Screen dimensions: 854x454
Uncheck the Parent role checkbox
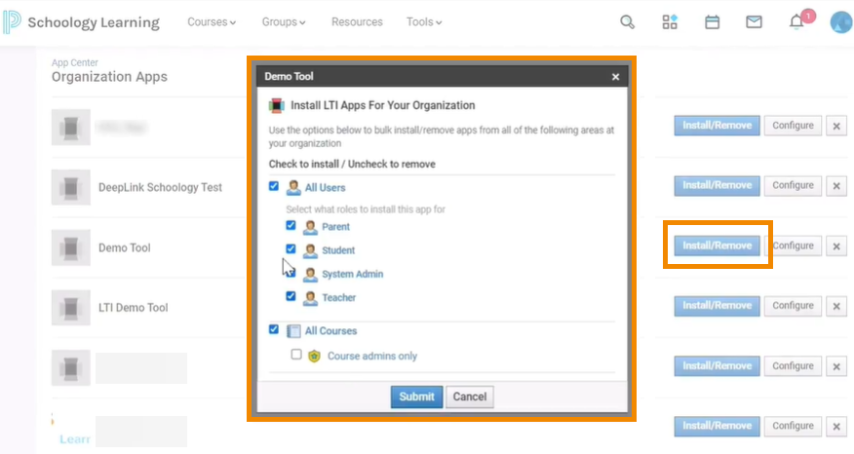[x=291, y=225]
